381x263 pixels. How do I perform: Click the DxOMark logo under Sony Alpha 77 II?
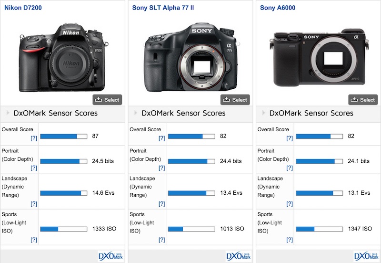pos(239,256)
